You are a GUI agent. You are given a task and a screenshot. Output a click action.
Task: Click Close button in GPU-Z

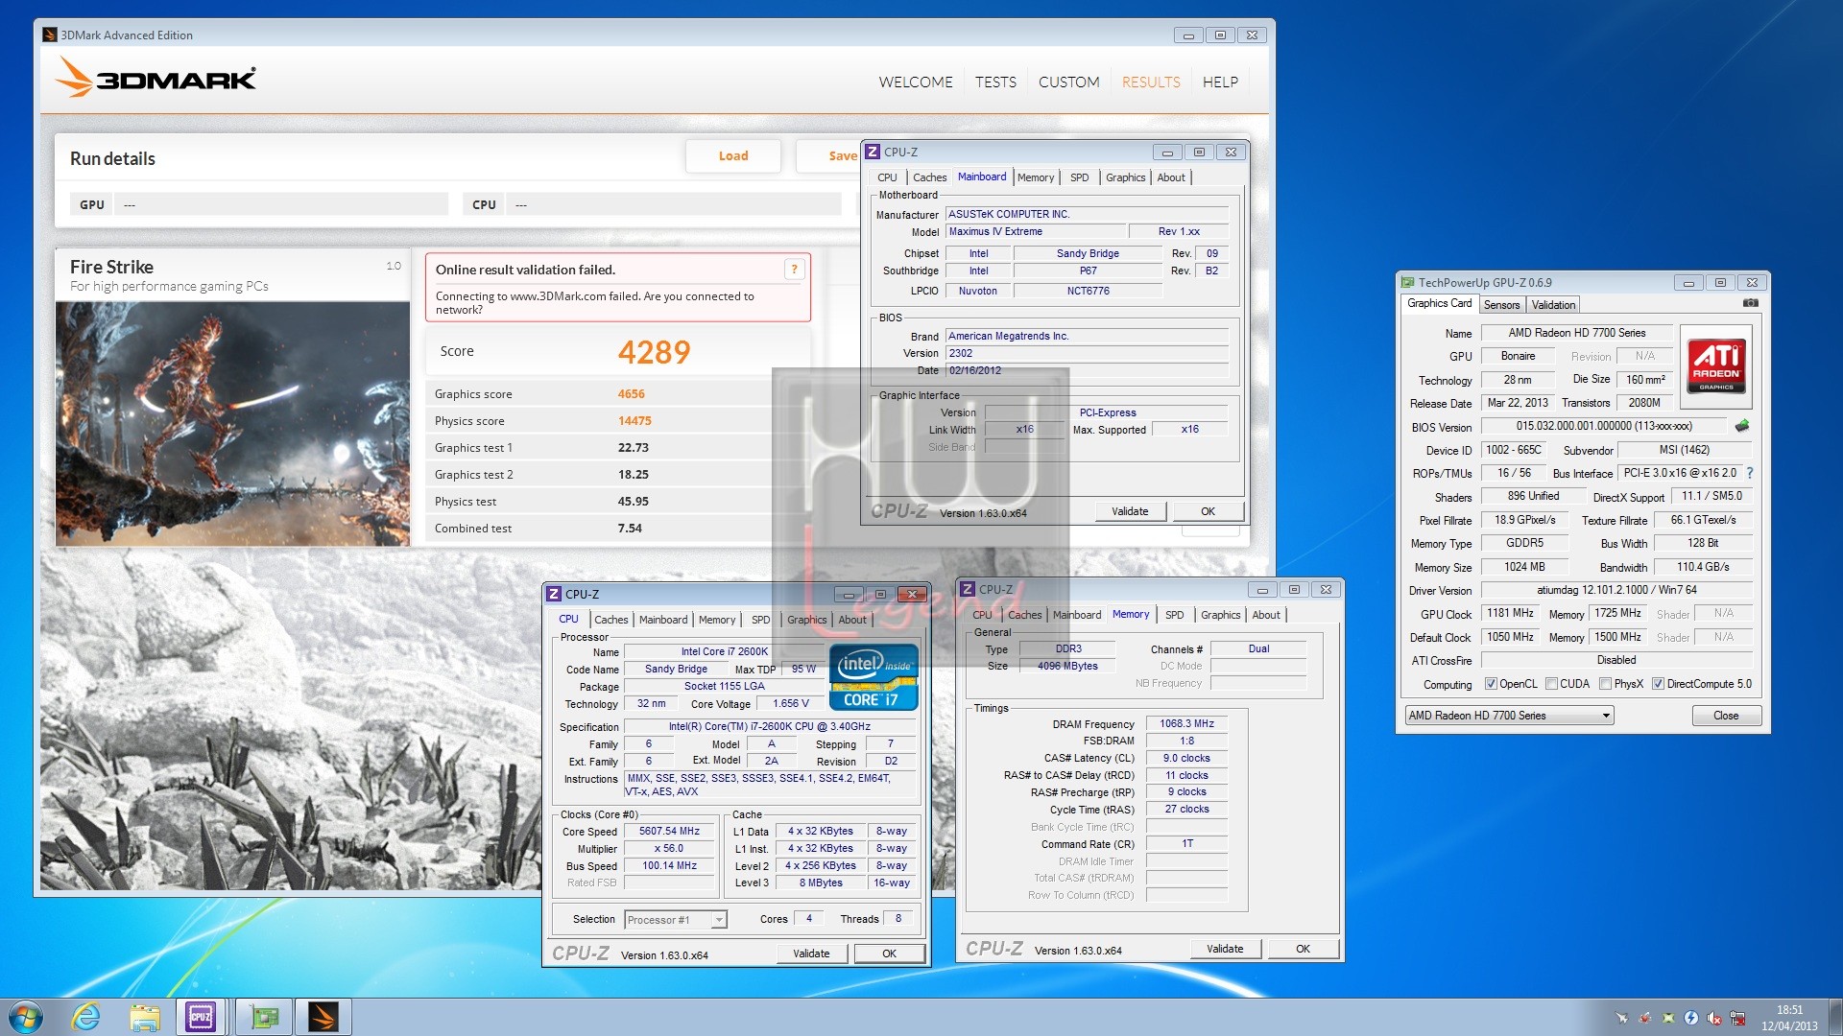(x=1726, y=716)
